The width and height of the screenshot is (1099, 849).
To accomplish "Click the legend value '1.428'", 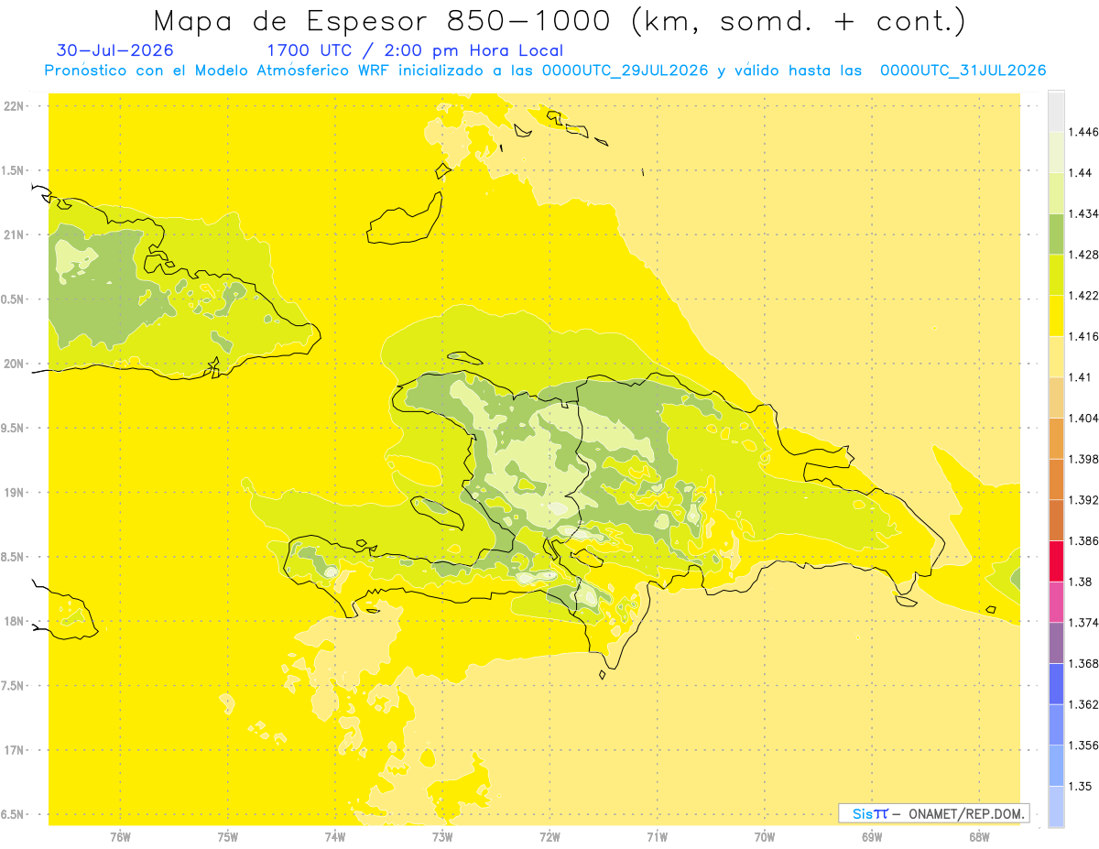I will [x=1084, y=255].
